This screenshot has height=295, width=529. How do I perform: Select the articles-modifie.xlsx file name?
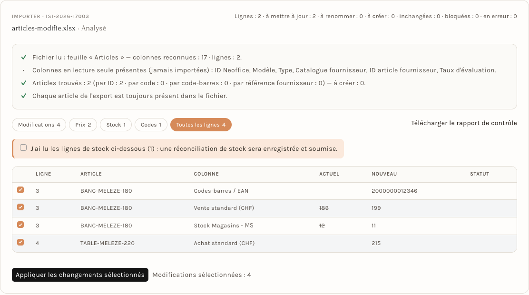pos(43,29)
